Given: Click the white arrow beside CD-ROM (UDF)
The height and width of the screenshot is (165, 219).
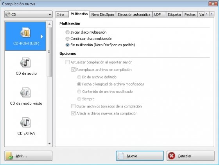Looking at the screenshot, I should coord(41,37).
